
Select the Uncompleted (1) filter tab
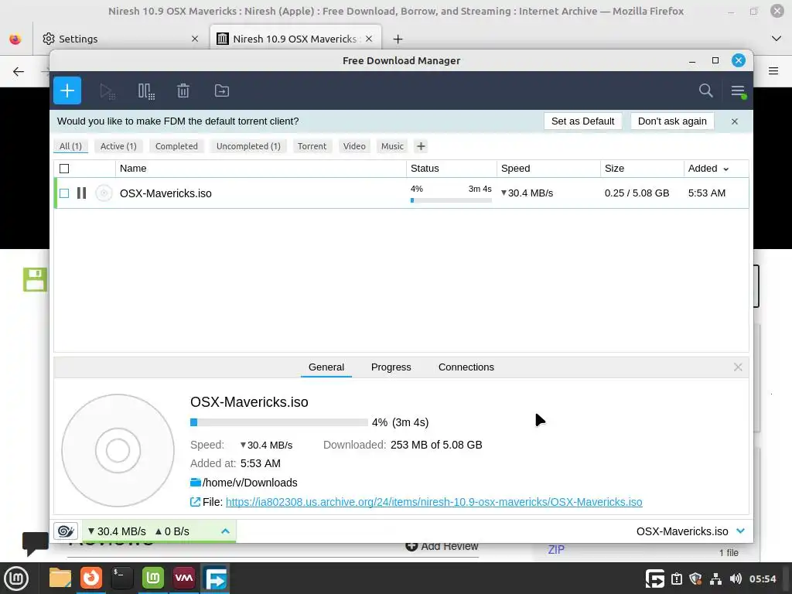pos(248,146)
